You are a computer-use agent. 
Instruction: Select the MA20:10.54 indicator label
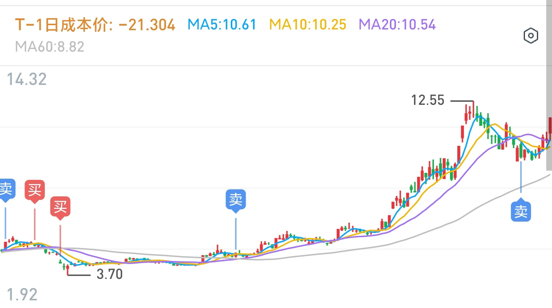point(398,25)
